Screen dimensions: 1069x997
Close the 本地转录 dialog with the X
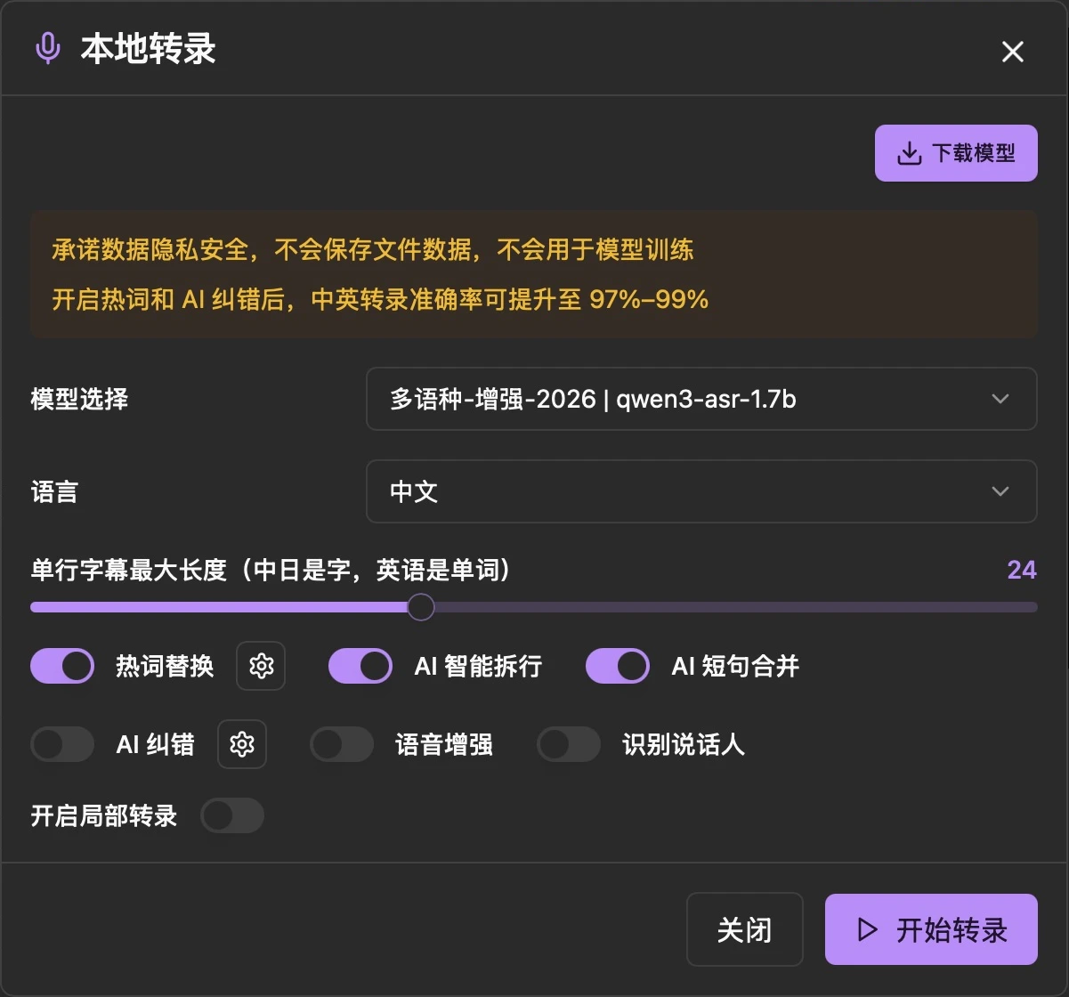tap(1013, 52)
